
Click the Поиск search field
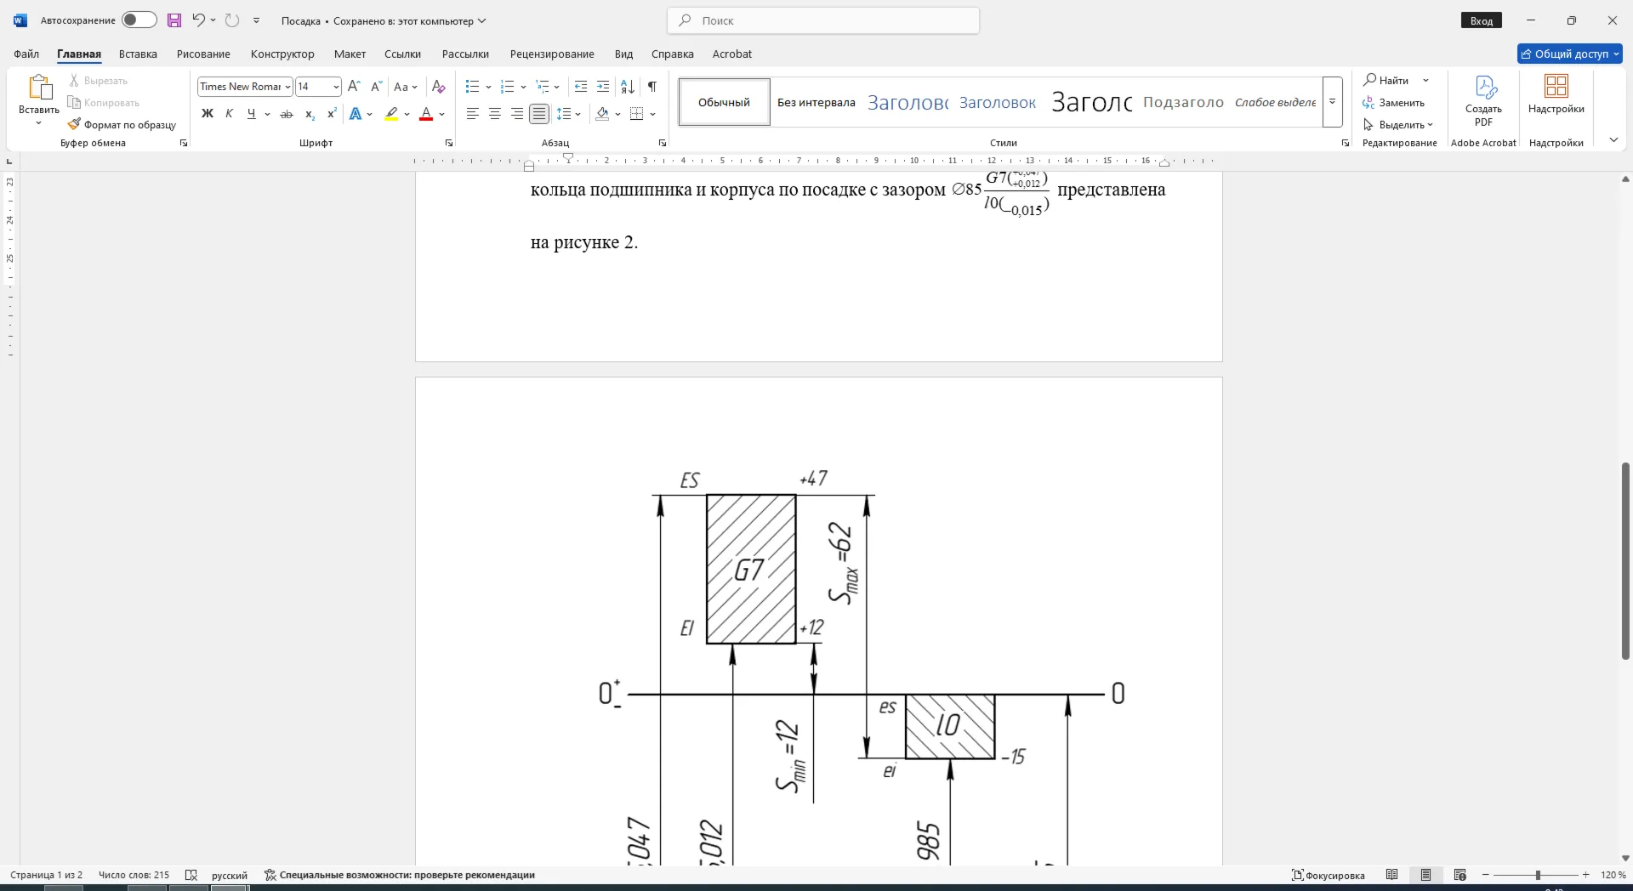click(x=823, y=20)
